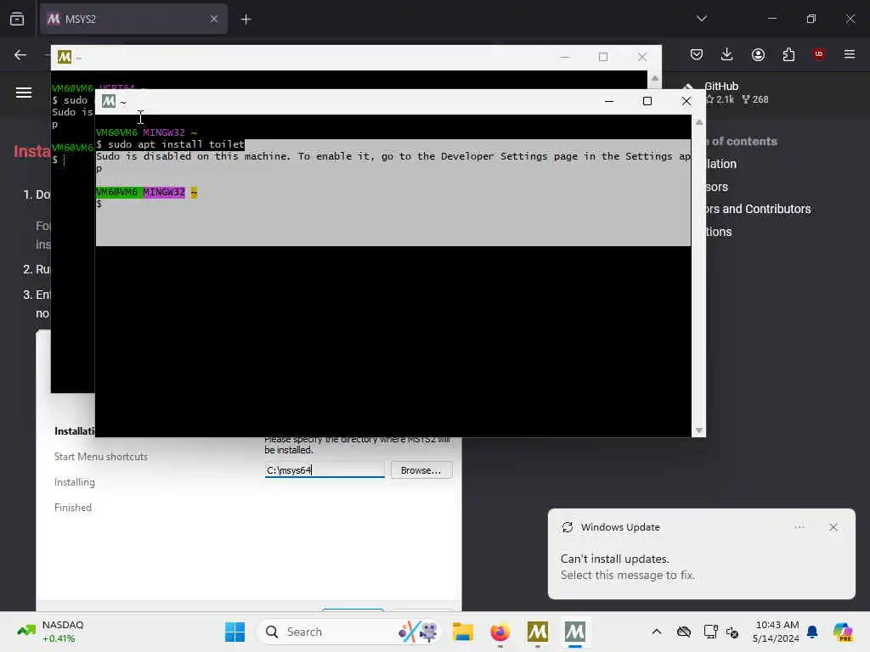The width and height of the screenshot is (870, 652).
Task: Dismiss the Windows Update notification
Action: click(x=833, y=527)
